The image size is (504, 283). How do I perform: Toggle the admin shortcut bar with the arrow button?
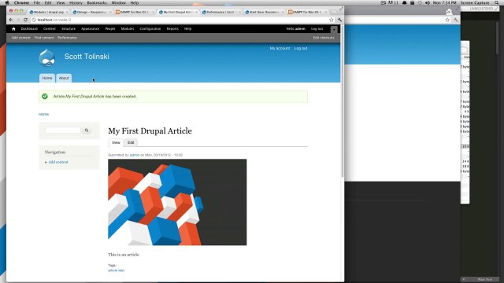point(334,29)
